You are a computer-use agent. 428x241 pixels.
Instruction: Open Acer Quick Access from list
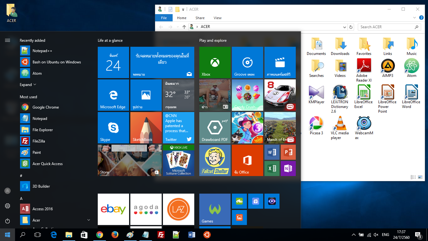pos(55,163)
